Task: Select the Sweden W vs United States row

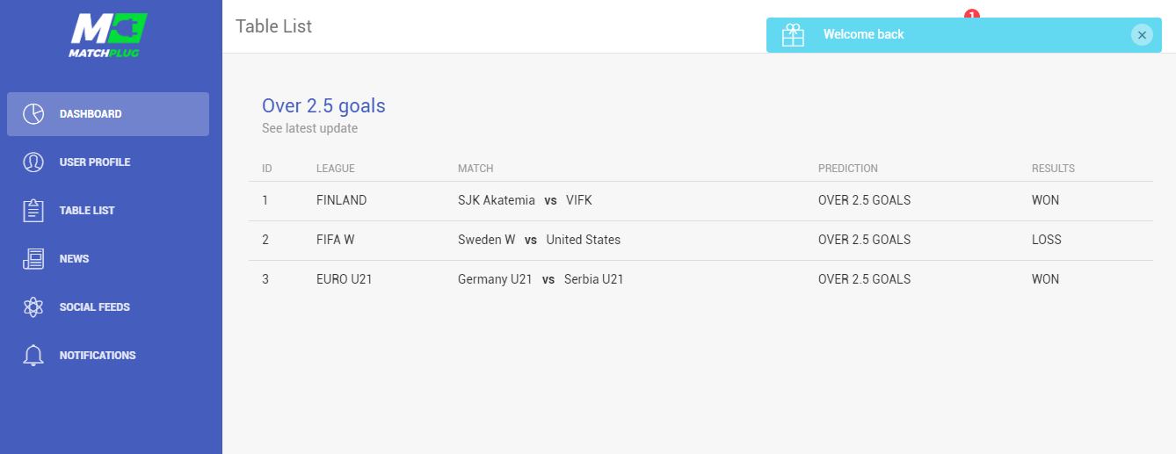Action: (x=701, y=240)
